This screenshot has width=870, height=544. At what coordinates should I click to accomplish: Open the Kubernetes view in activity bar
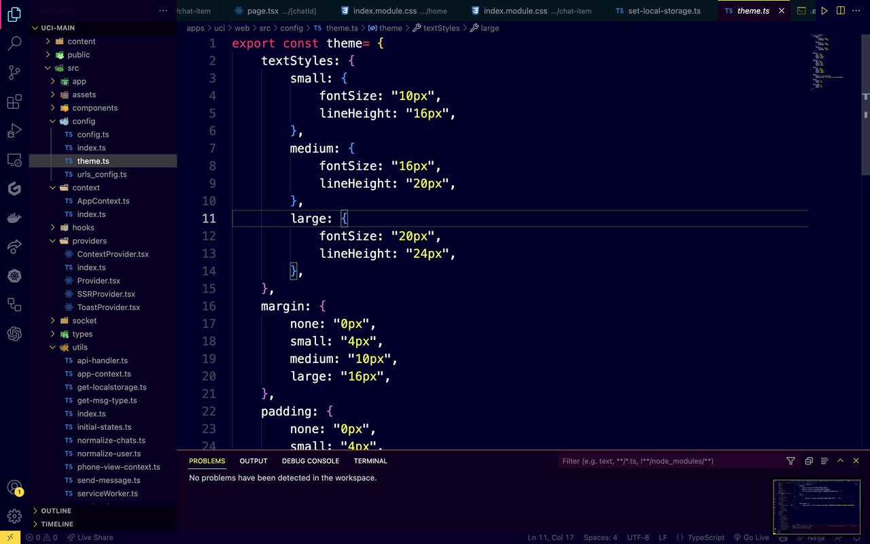pos(14,275)
